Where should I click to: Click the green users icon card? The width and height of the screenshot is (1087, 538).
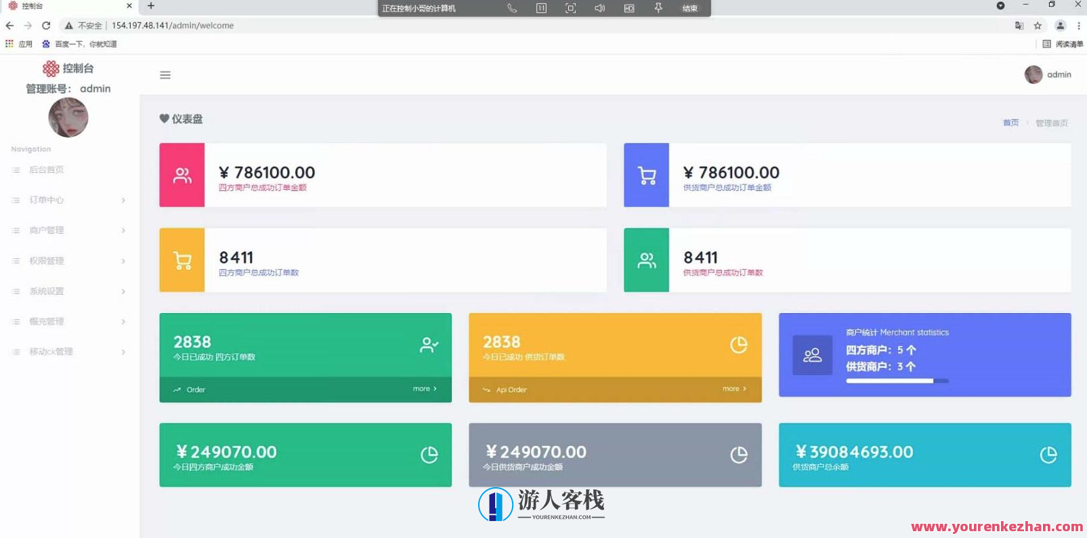(647, 260)
